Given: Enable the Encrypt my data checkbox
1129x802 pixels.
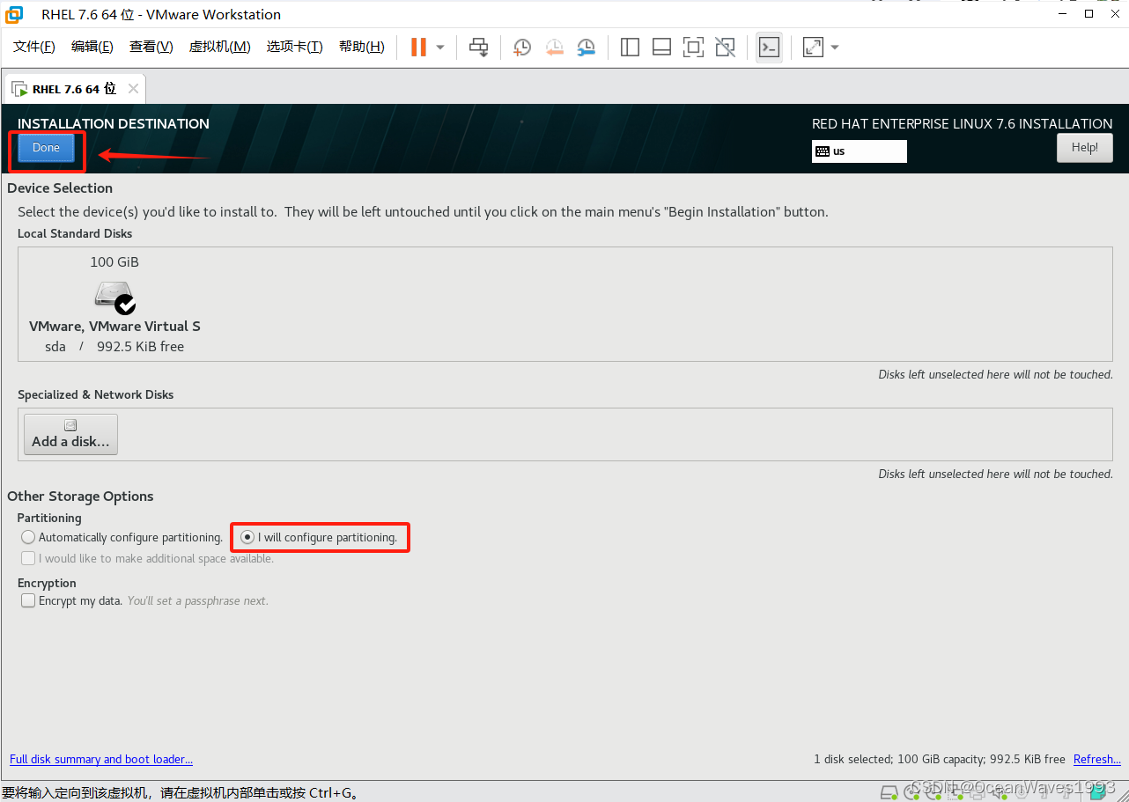Looking at the screenshot, I should 28,600.
